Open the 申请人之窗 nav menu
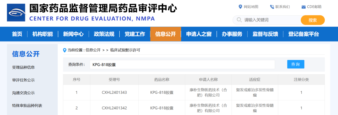 tap(199, 34)
